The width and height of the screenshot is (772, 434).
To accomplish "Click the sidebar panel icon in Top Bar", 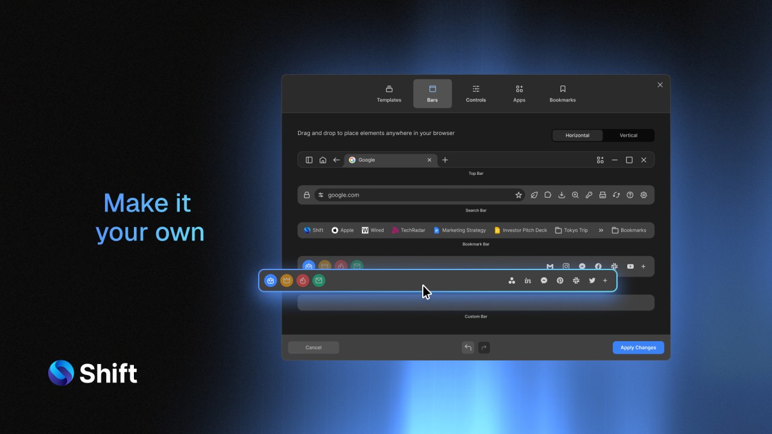I will point(309,160).
